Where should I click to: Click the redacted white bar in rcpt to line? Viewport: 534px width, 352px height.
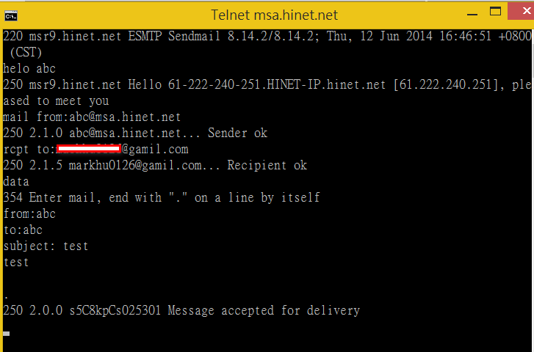pyautogui.click(x=89, y=148)
